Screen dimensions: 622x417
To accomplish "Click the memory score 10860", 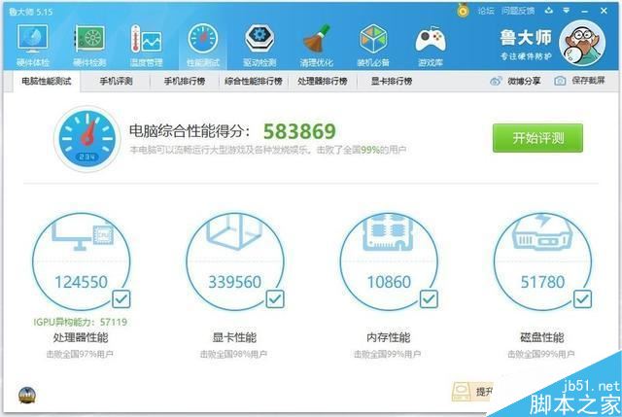I will click(389, 282).
